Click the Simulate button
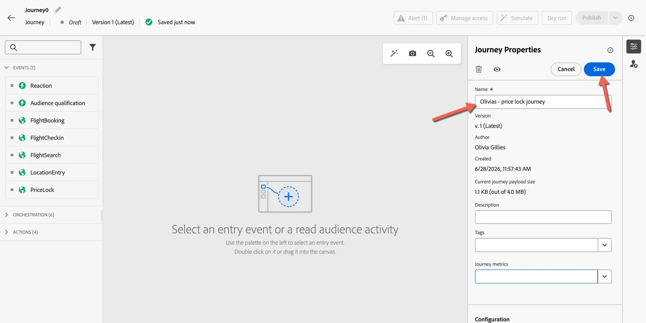 [x=517, y=18]
